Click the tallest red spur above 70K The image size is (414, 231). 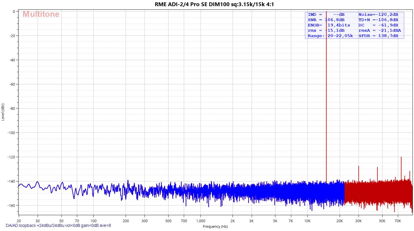point(401,168)
